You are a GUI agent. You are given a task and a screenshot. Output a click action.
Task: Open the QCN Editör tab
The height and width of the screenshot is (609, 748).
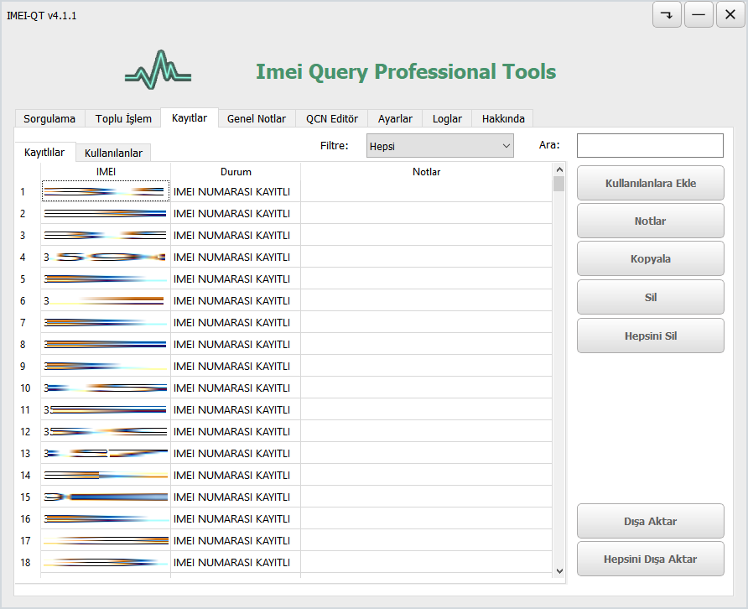click(x=332, y=119)
